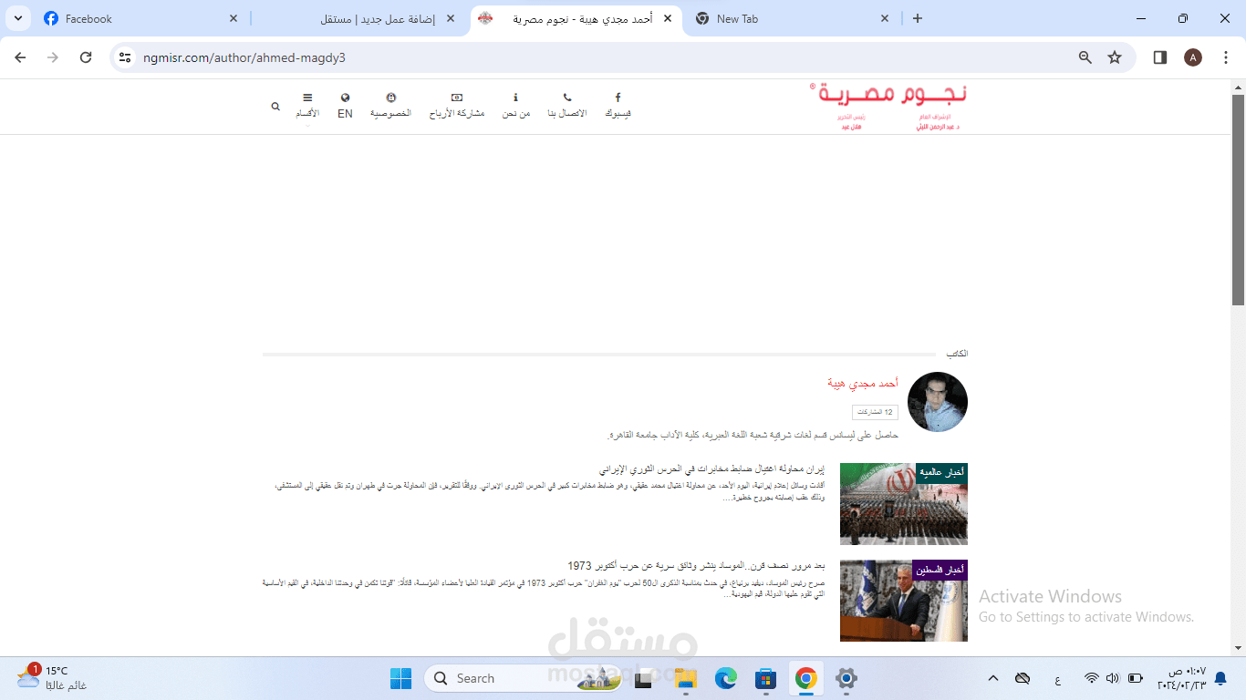This screenshot has width=1246, height=700.
Task: Open the profit sharing (مشاركة الأرباح) header item
Action: (x=457, y=106)
